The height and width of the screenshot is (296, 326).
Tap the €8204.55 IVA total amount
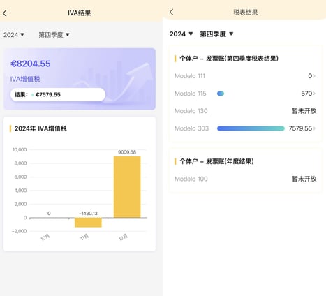click(x=31, y=64)
